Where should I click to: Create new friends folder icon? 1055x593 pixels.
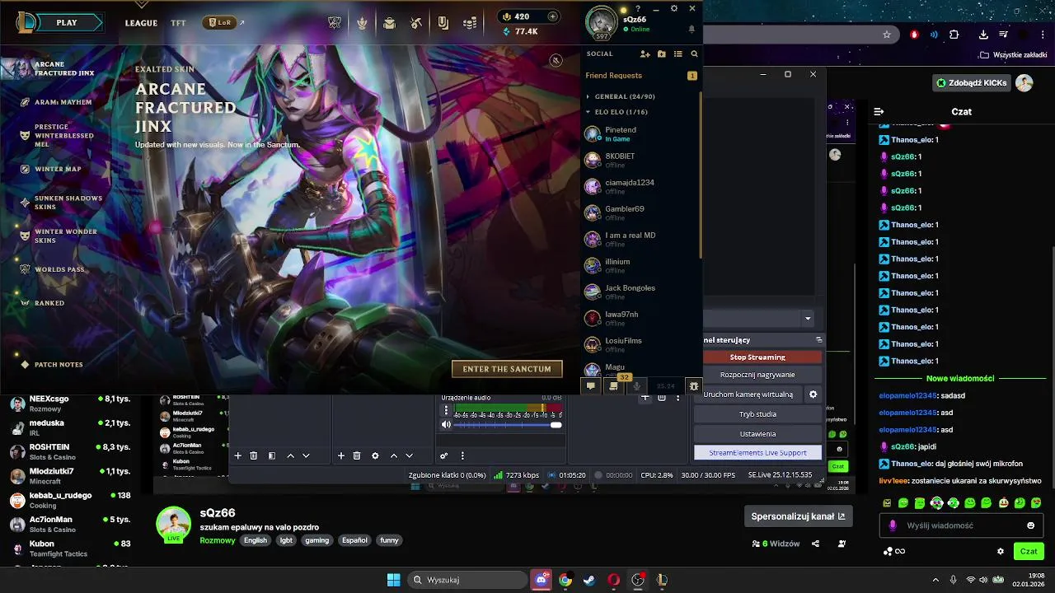[x=662, y=54]
